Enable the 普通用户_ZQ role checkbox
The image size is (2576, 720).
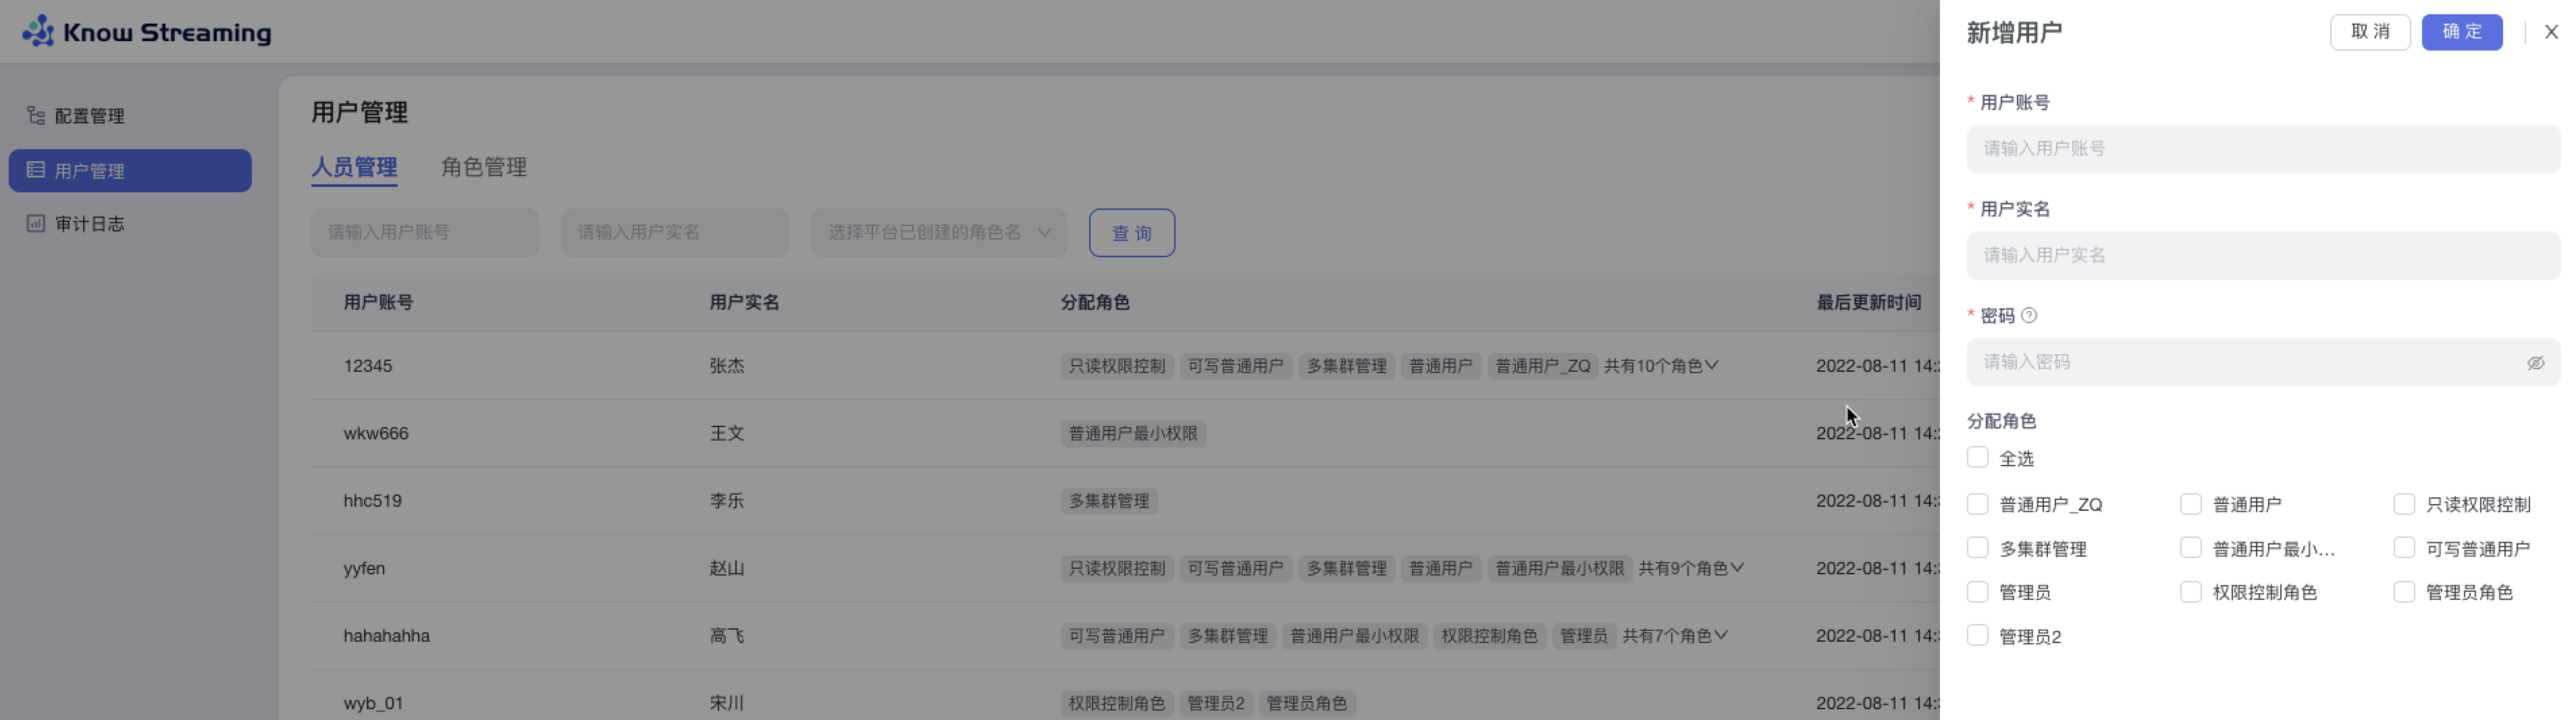1977,504
